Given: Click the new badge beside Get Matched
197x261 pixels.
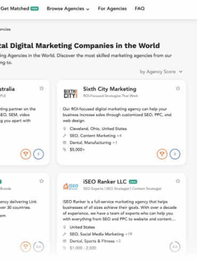Looking at the screenshot, I should (x=35, y=9).
